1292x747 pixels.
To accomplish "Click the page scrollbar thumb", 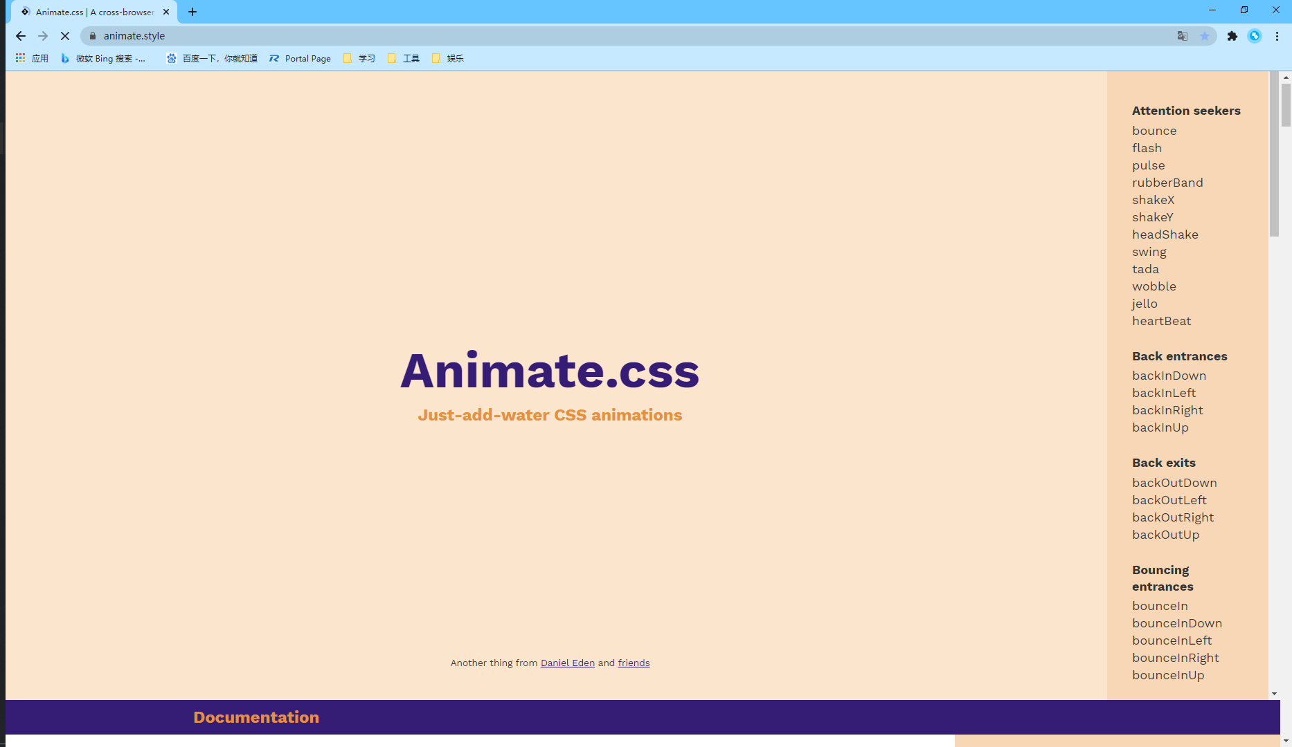I will coord(1286,105).
